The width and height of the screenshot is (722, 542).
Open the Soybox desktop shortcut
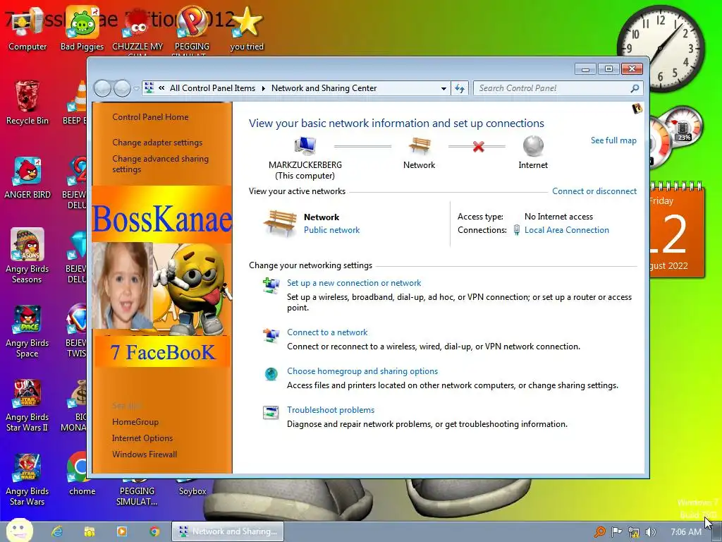tap(192, 491)
